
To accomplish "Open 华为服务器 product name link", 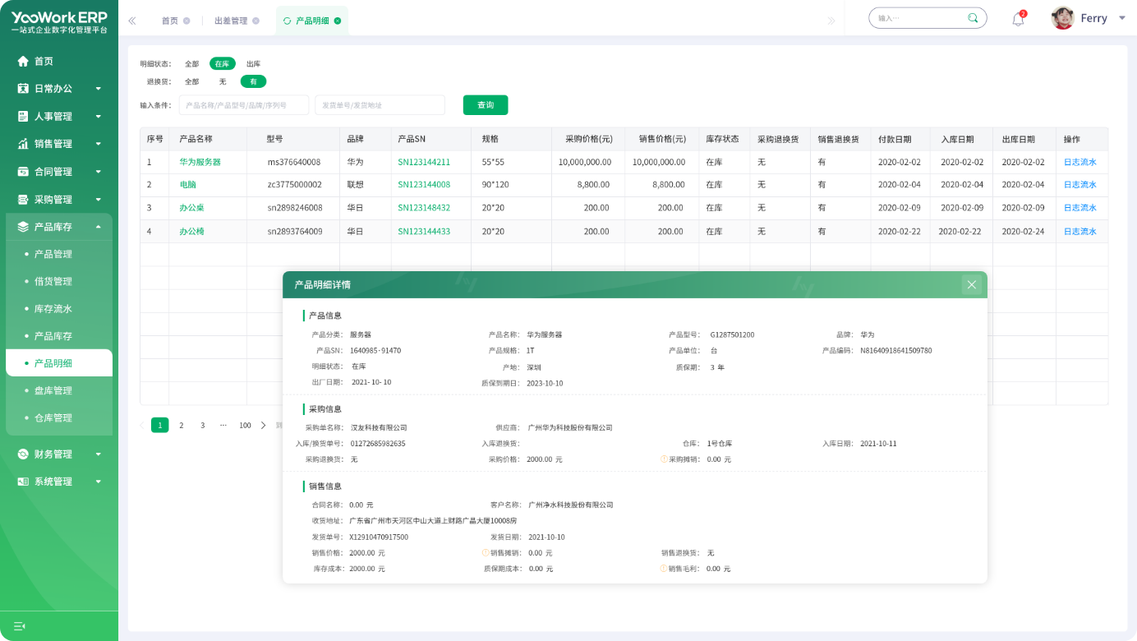I will click(x=200, y=162).
